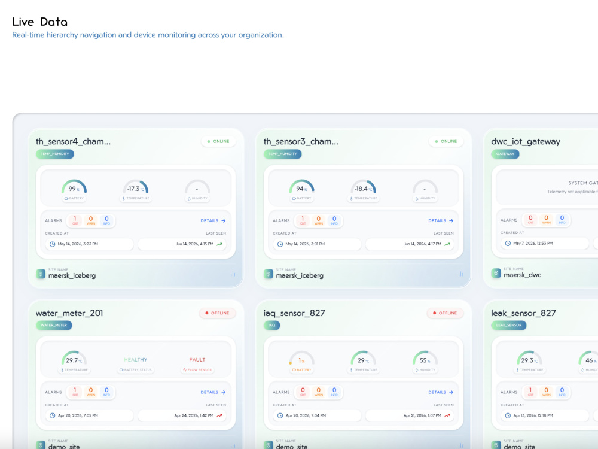Click the Offline badge on water_meter_201
This screenshot has height=449, width=598.
pyautogui.click(x=218, y=313)
